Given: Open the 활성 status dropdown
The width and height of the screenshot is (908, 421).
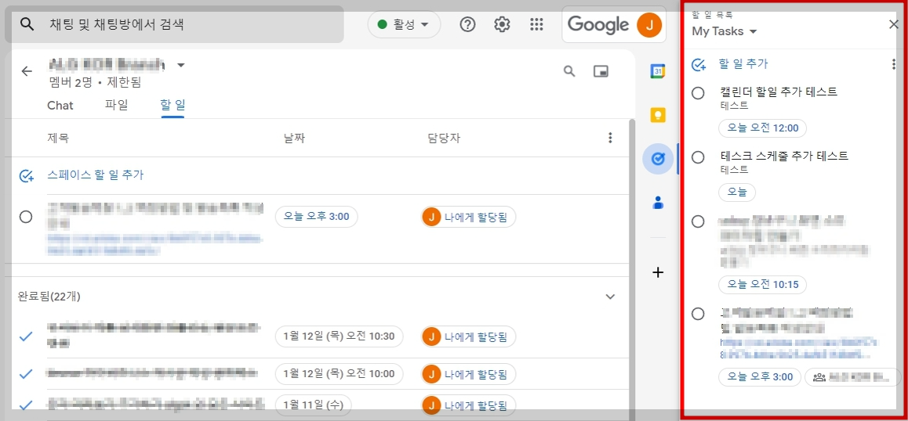Looking at the screenshot, I should pos(404,24).
